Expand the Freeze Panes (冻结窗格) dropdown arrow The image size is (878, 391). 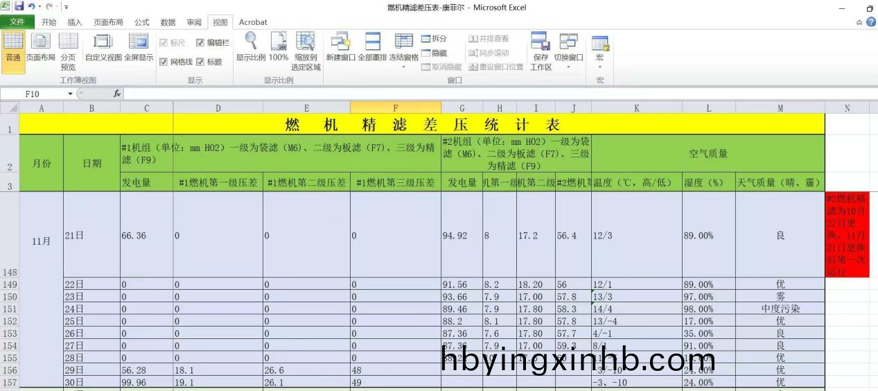(x=404, y=67)
